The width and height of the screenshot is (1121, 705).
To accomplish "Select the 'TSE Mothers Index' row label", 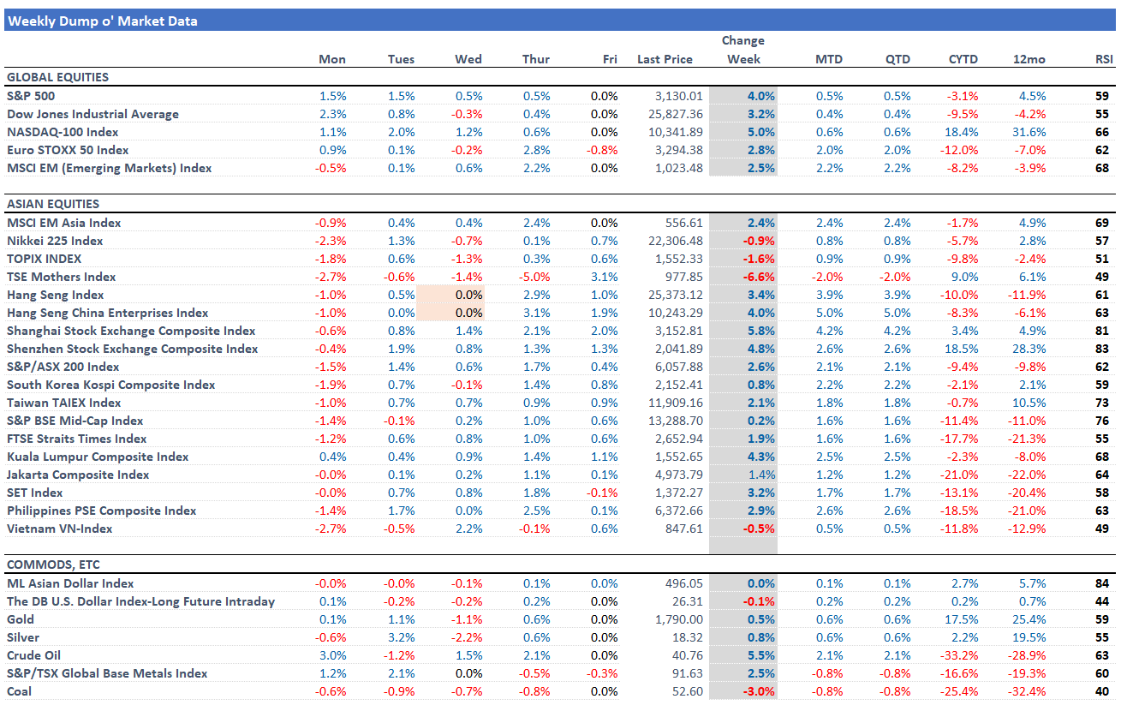I will click(x=62, y=277).
